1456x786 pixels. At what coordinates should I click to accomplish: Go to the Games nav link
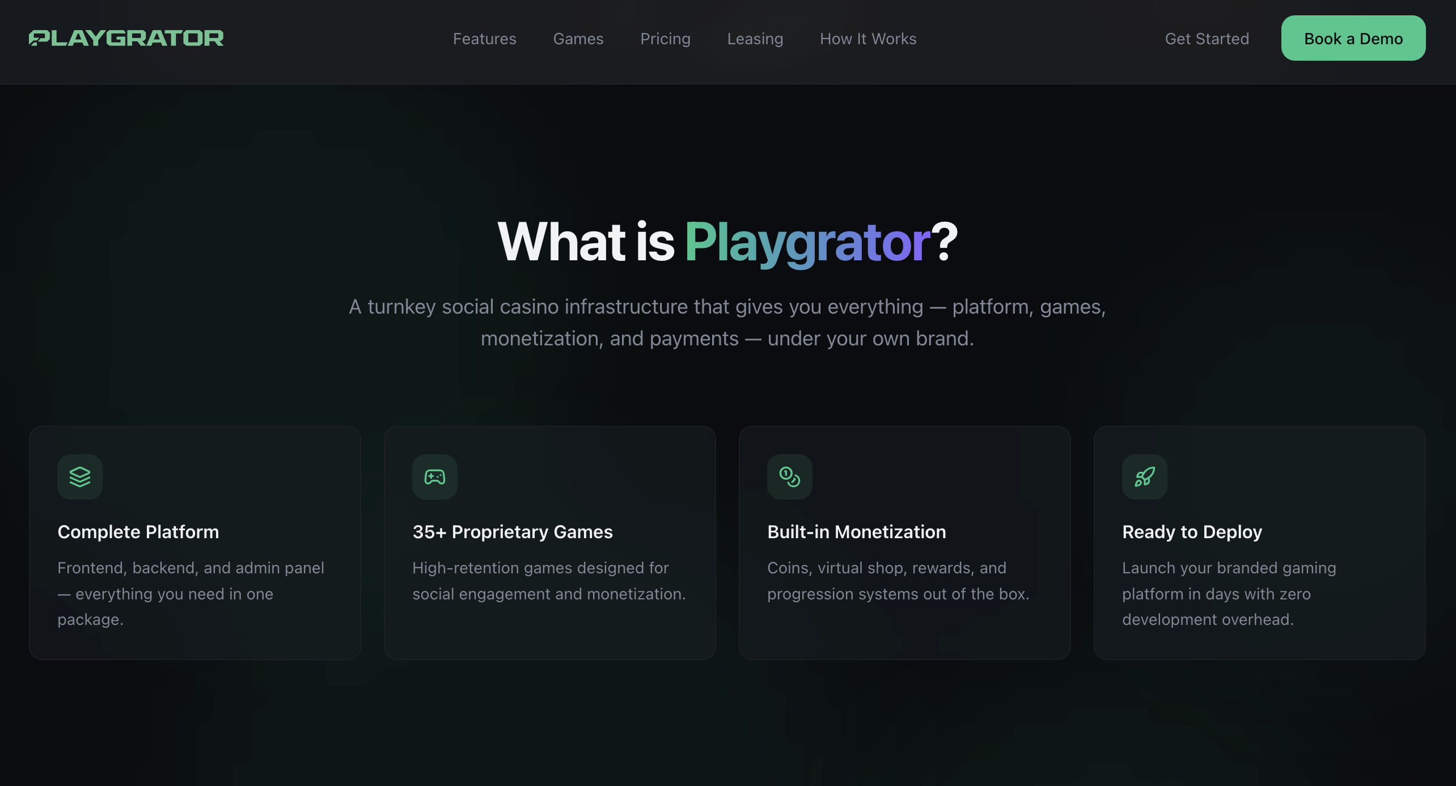click(x=578, y=39)
